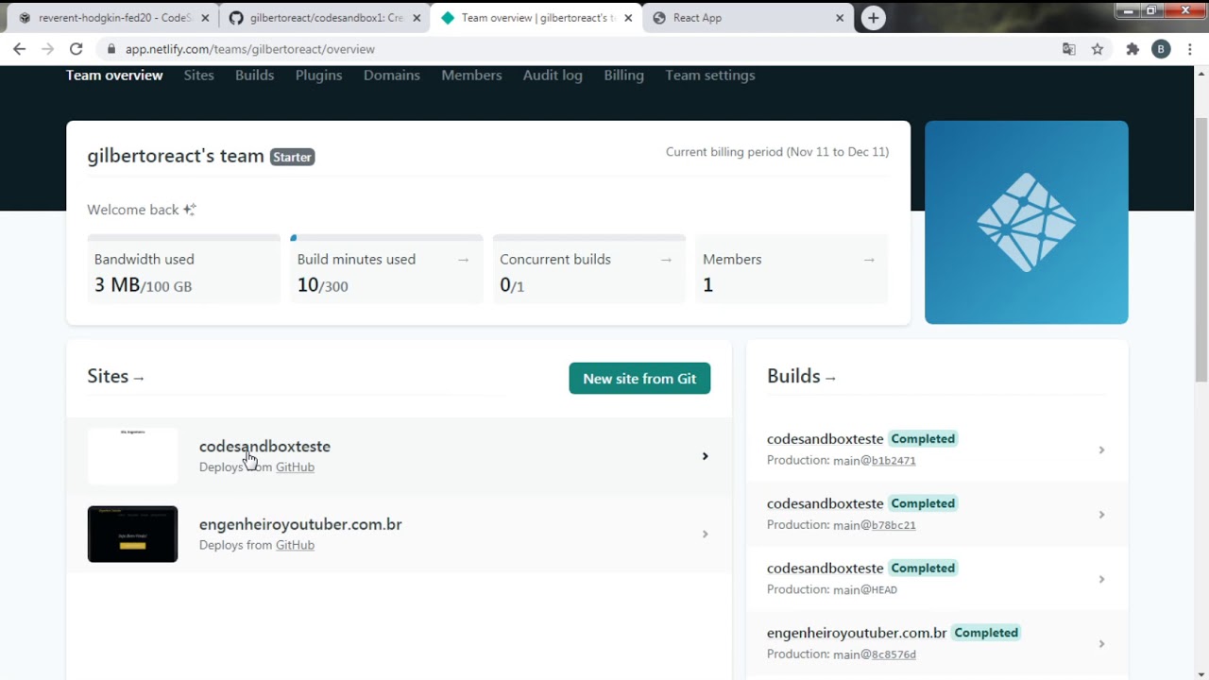This screenshot has width=1209, height=680.
Task: Click the Netlify logo tile
Action: (1026, 222)
